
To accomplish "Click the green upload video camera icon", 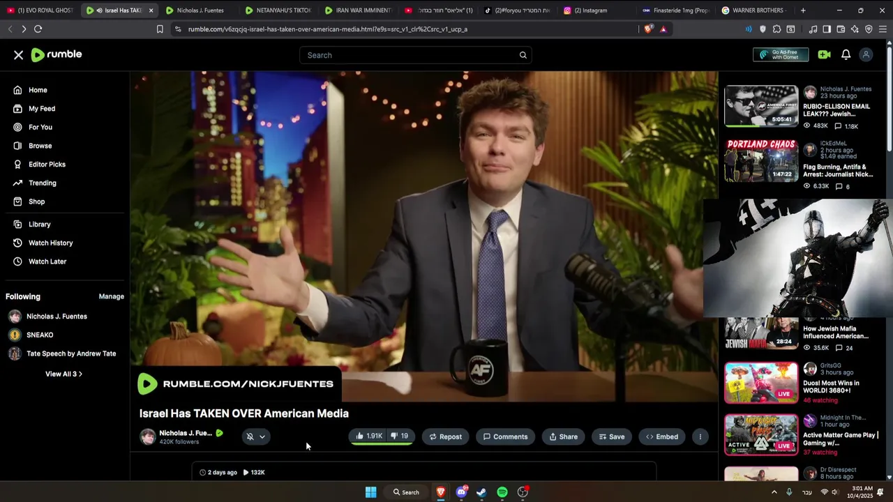I will point(825,55).
